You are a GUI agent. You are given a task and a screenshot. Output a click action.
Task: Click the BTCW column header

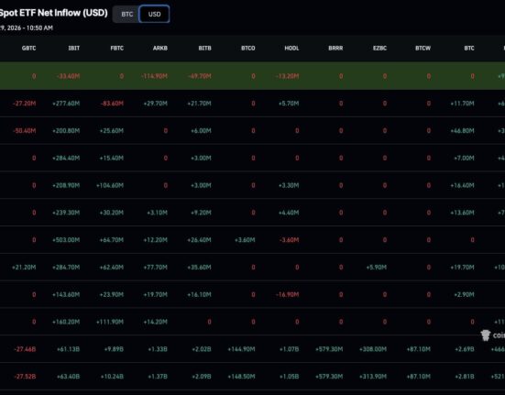(x=423, y=48)
